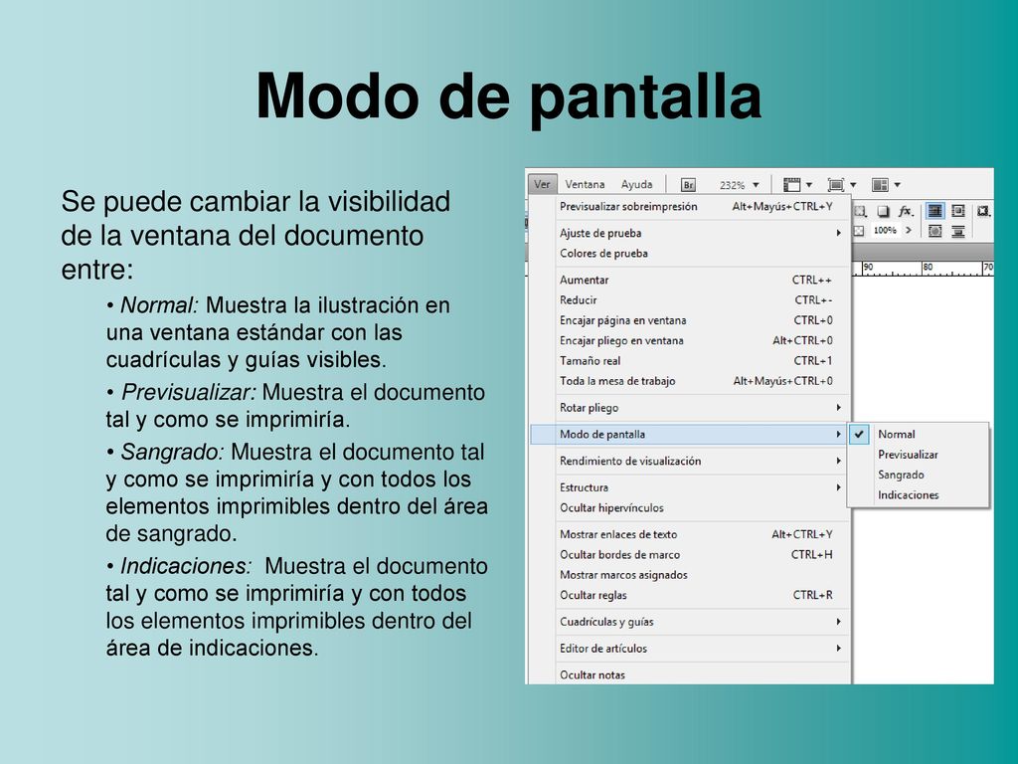Select Wrap around bounding box icon
Screen dimensions: 1018x764
(x=958, y=211)
